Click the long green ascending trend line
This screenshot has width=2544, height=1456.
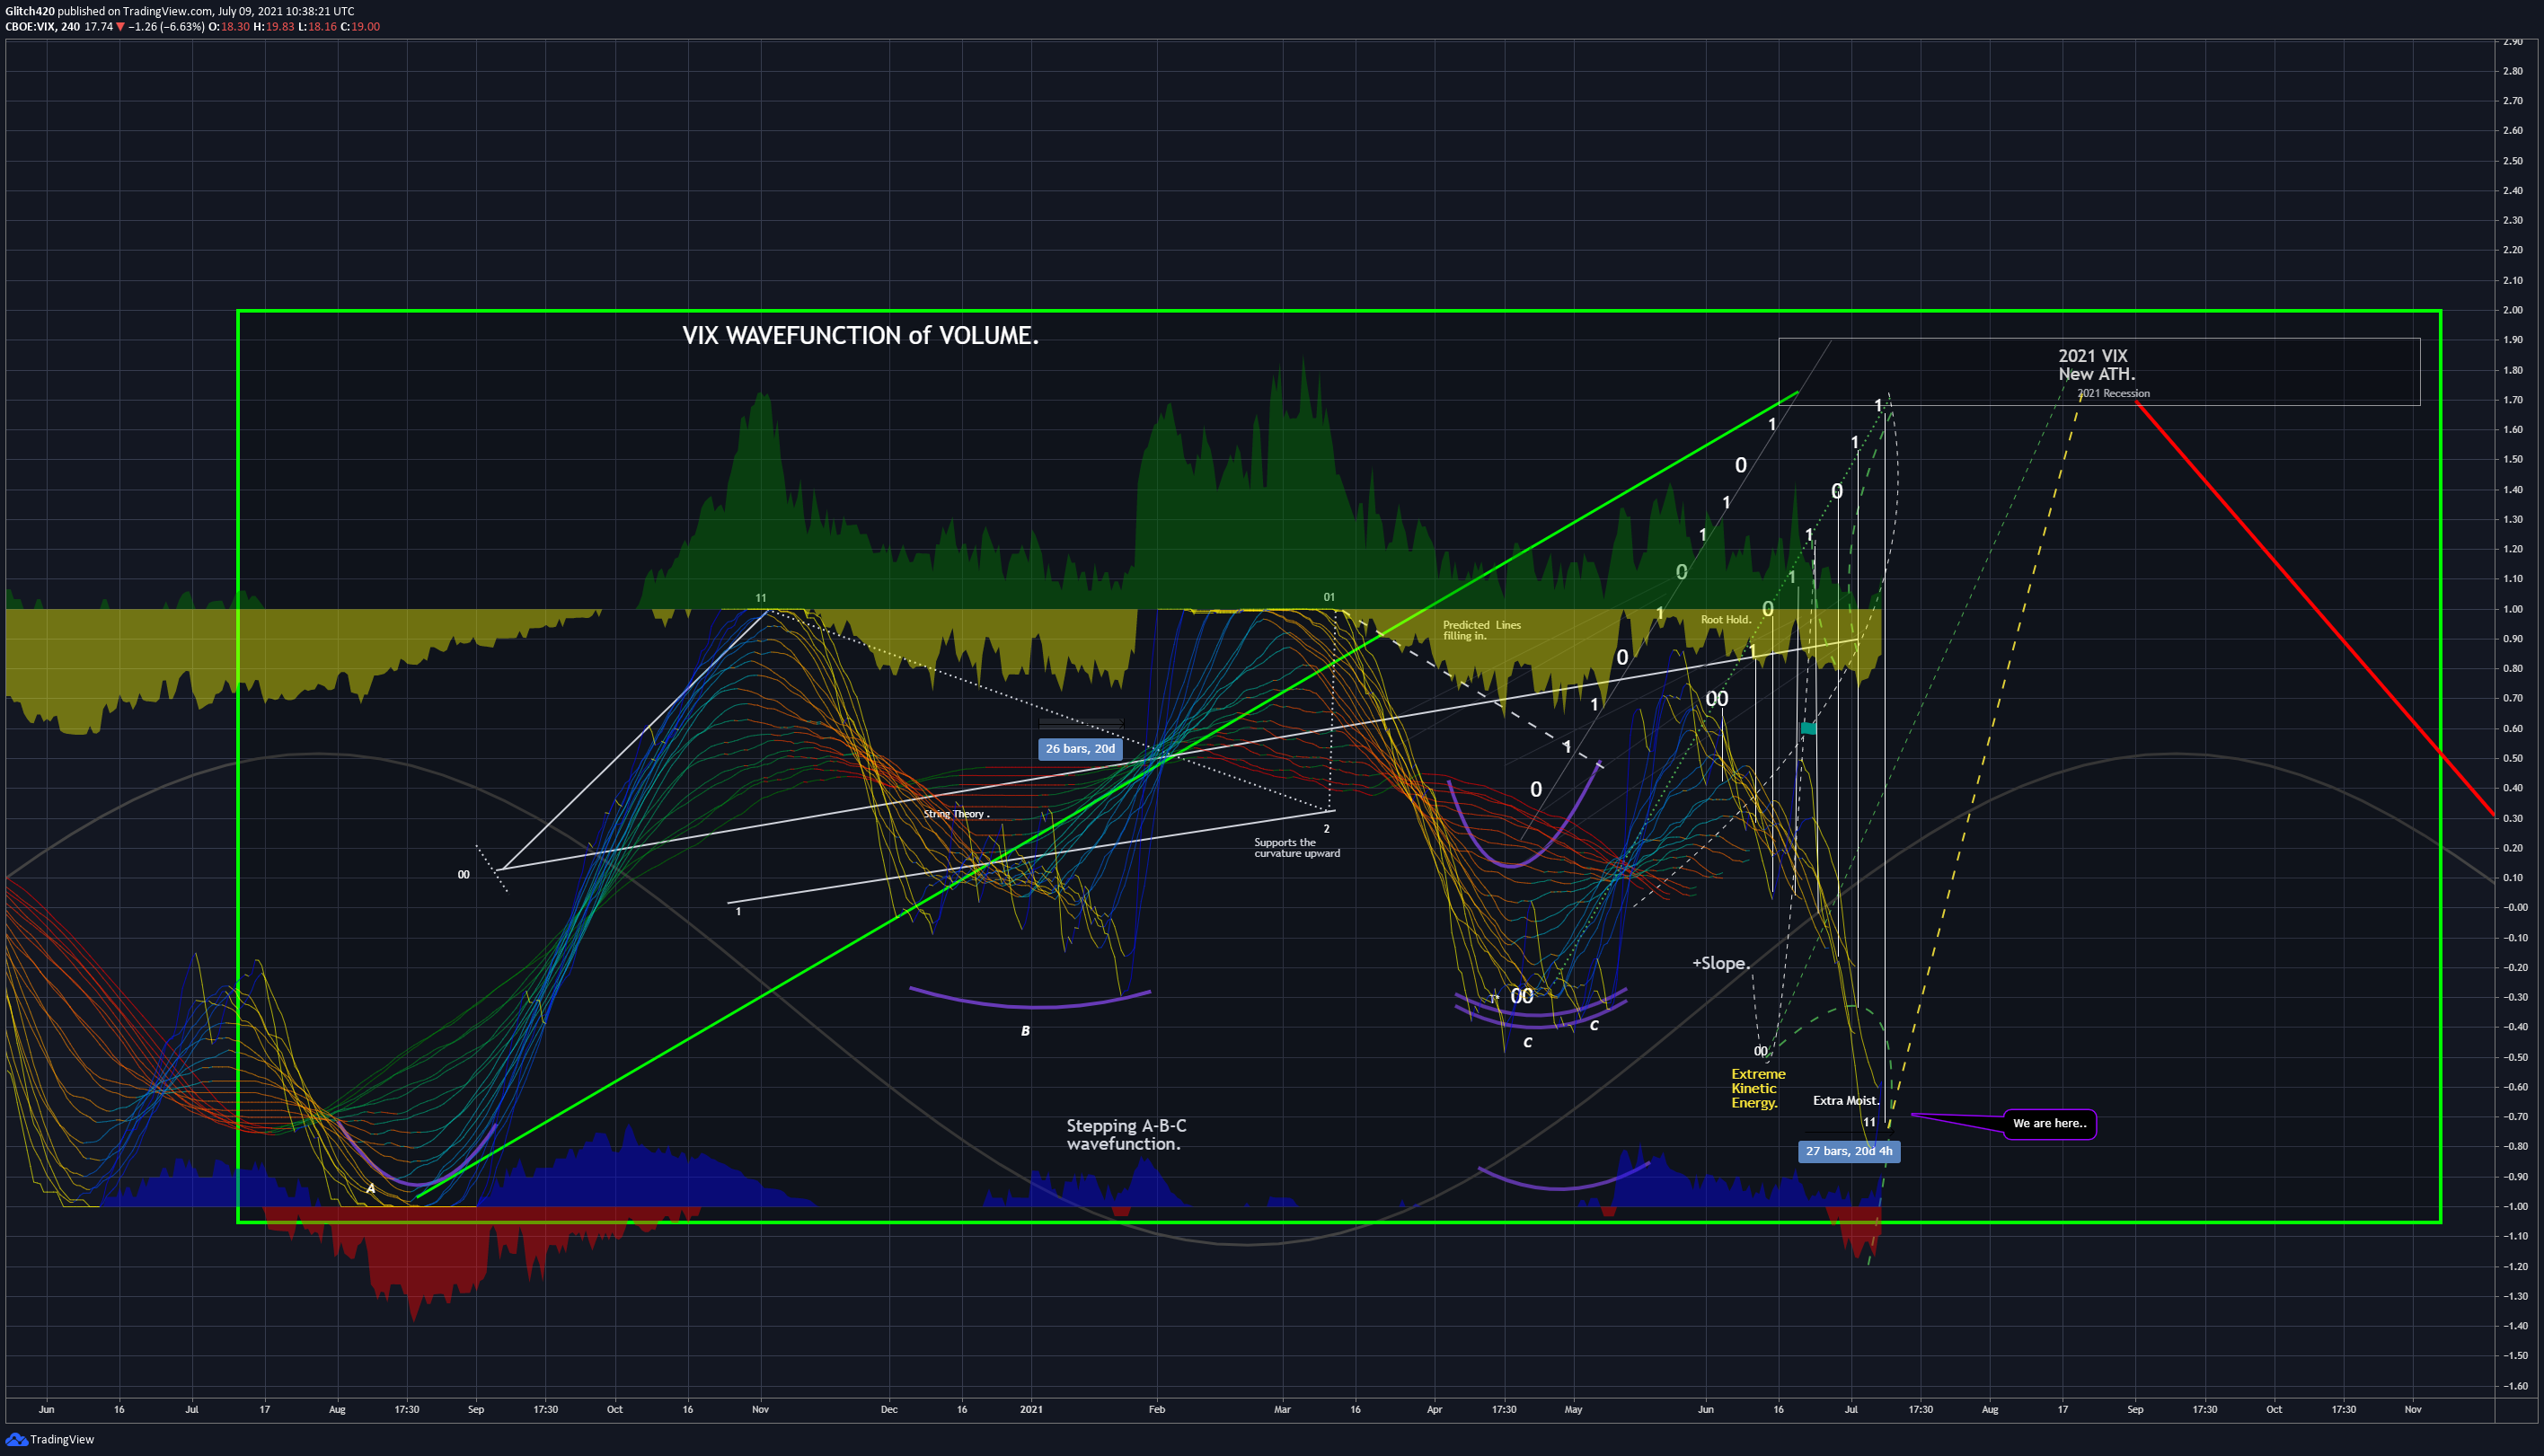[1107, 794]
